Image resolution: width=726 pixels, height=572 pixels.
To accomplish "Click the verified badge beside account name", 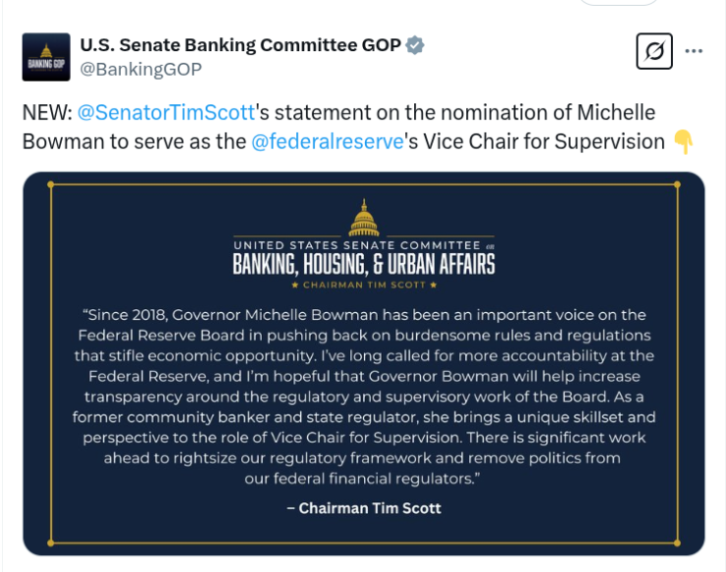I will pyautogui.click(x=415, y=45).
